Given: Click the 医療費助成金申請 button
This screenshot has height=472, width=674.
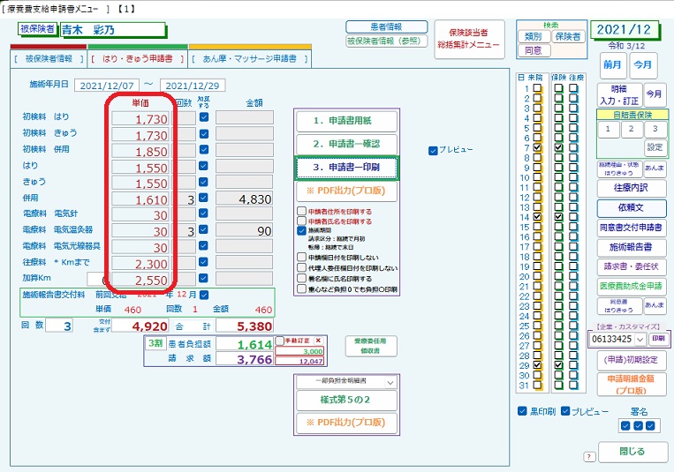Looking at the screenshot, I should (x=631, y=286).
